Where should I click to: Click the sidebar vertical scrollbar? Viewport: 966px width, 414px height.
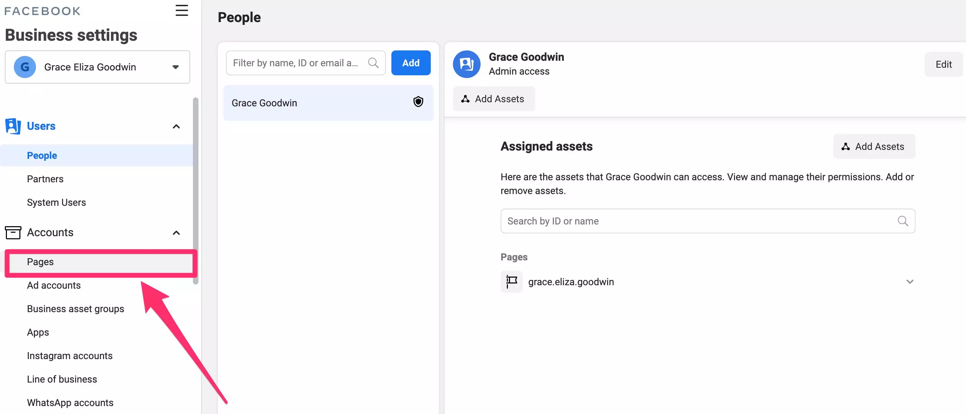pyautogui.click(x=195, y=187)
